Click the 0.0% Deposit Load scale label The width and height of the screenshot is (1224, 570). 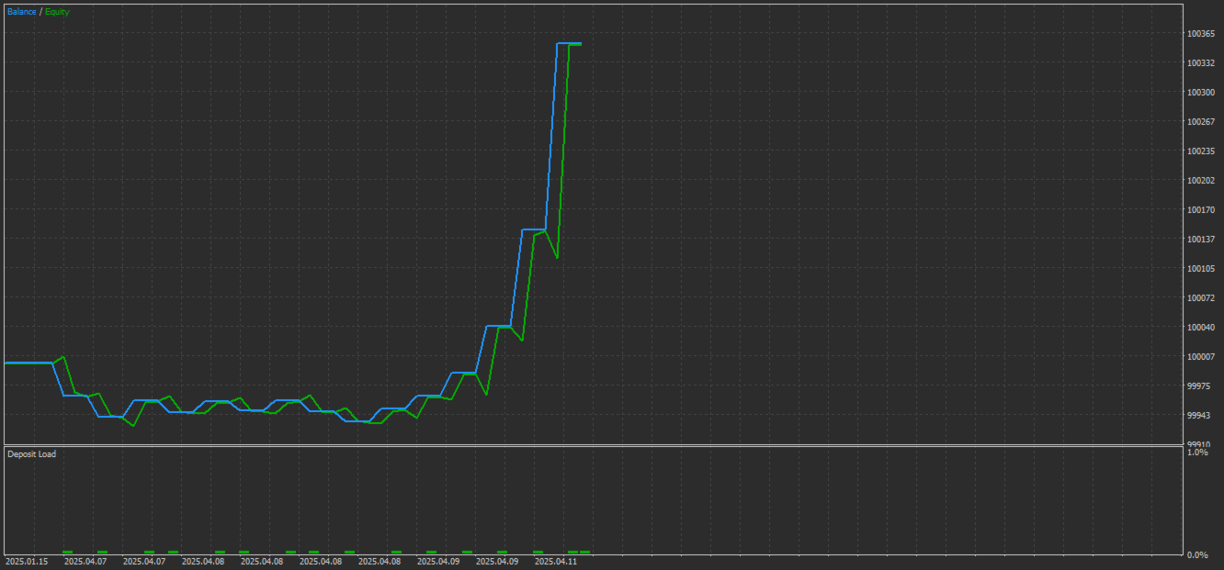coord(1197,555)
